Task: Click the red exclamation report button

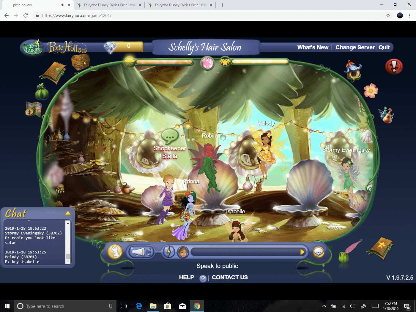Action: coord(394,67)
